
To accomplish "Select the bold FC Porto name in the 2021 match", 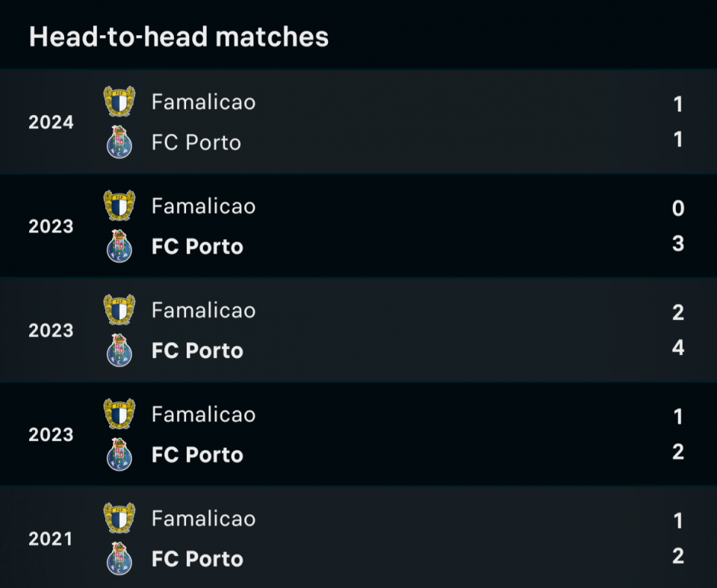I will click(x=197, y=559).
